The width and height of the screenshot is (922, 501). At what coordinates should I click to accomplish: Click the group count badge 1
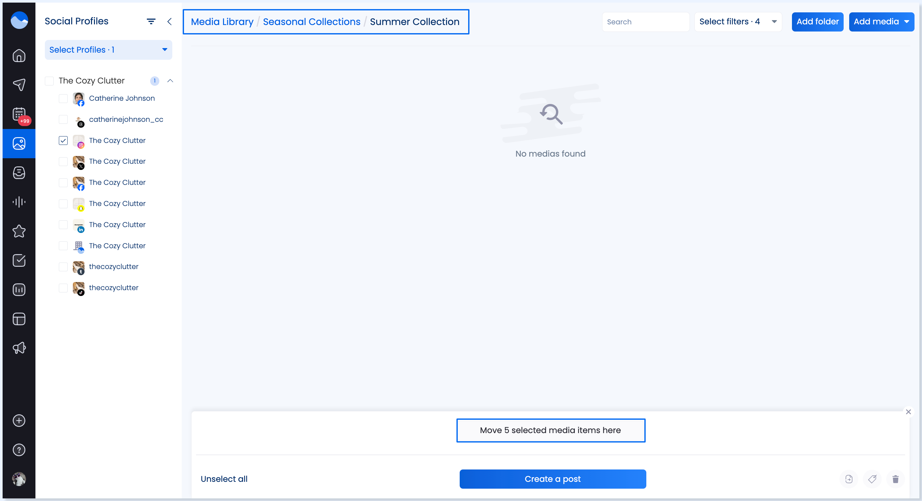155,81
